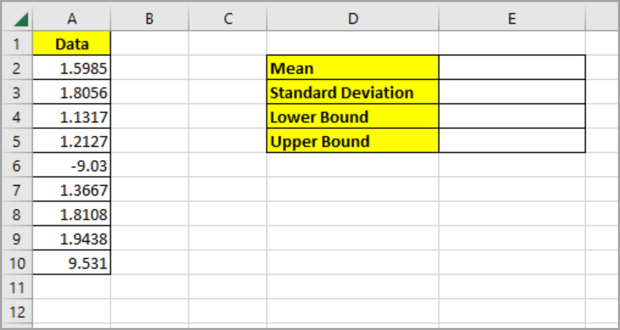Select the cell containing 1.5985
Image resolution: width=620 pixels, height=330 pixels.
click(71, 67)
